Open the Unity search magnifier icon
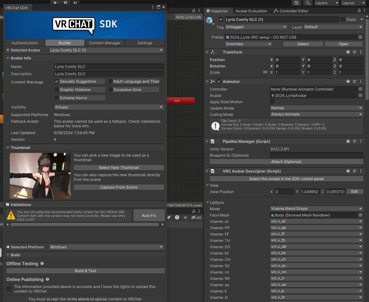369x302 pixels. 308,3
